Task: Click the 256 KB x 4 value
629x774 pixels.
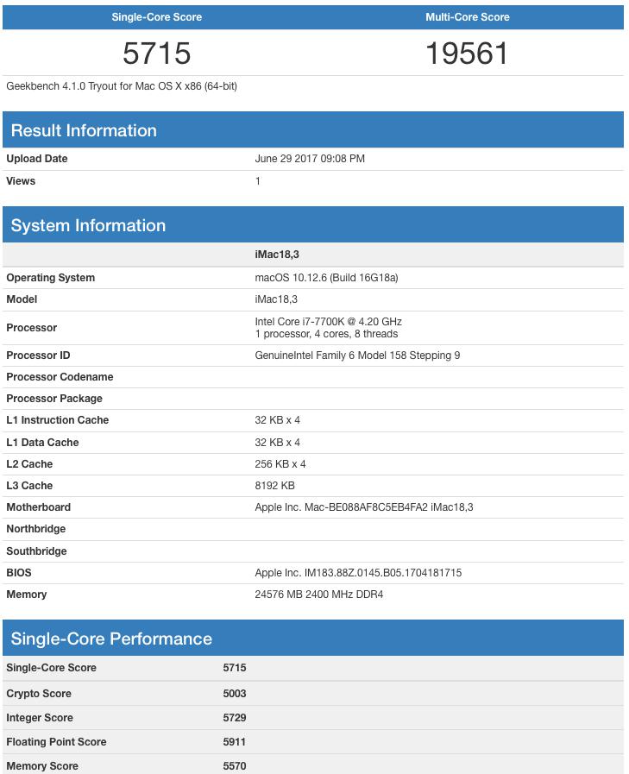Action: 280,464
